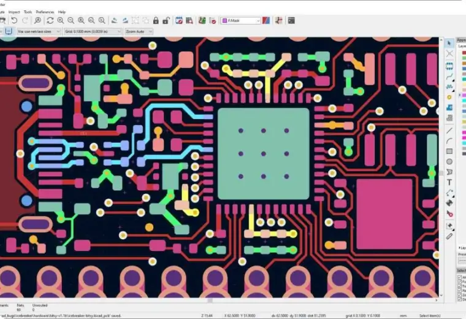Click the large central IC thermal pad
The height and width of the screenshot is (319, 466).
[x=264, y=154]
